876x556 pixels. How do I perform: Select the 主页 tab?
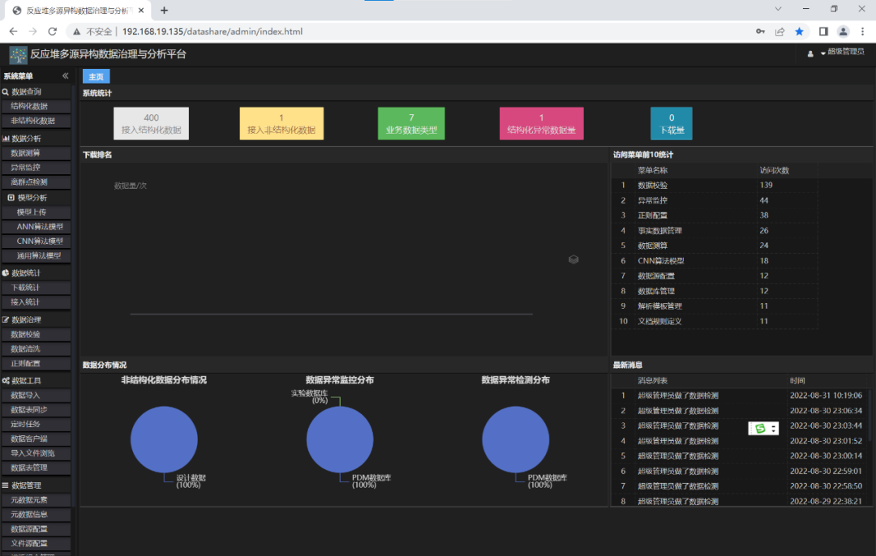96,77
